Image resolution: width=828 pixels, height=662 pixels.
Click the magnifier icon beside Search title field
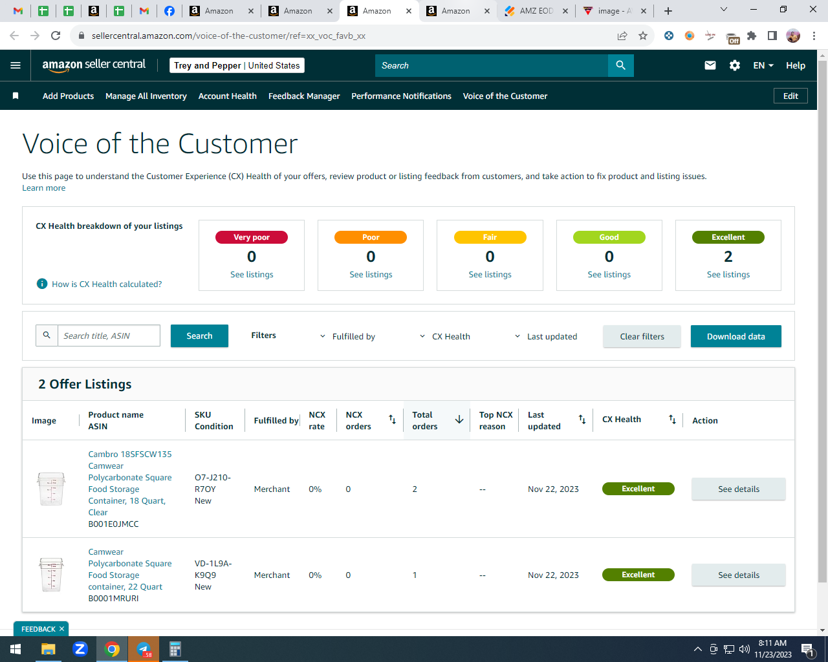[47, 336]
